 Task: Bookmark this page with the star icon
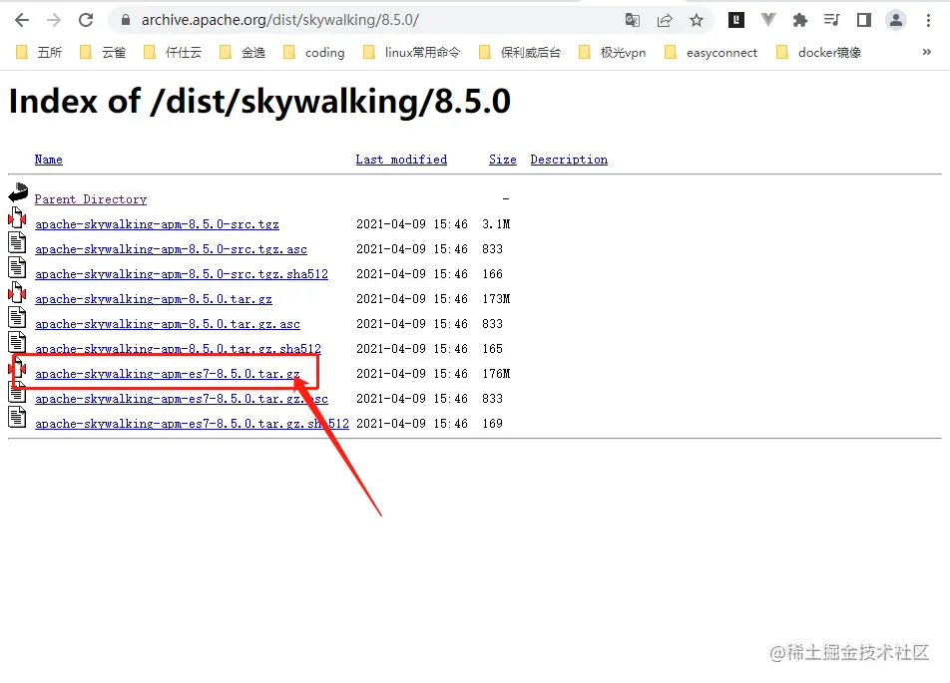click(x=697, y=20)
